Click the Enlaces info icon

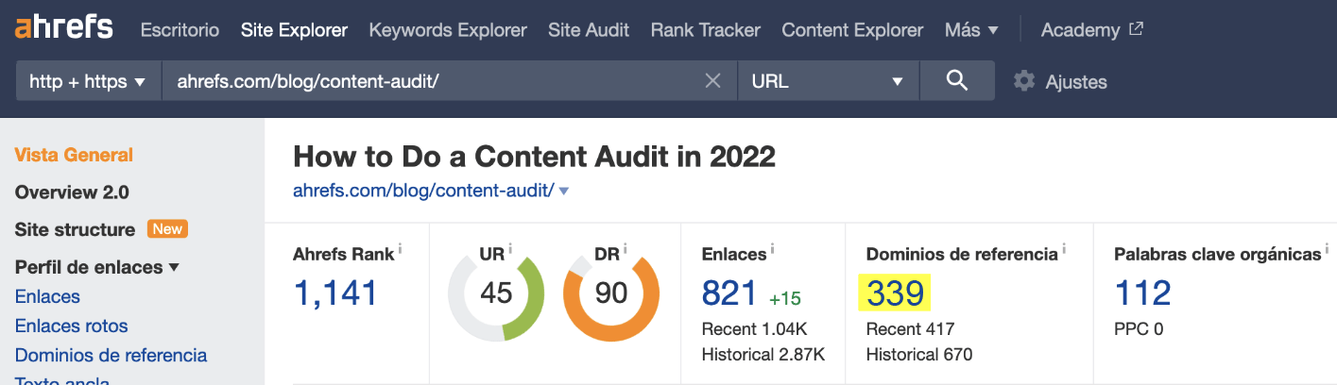[x=773, y=249]
